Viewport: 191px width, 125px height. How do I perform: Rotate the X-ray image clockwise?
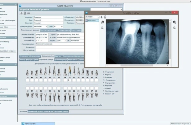175,22
